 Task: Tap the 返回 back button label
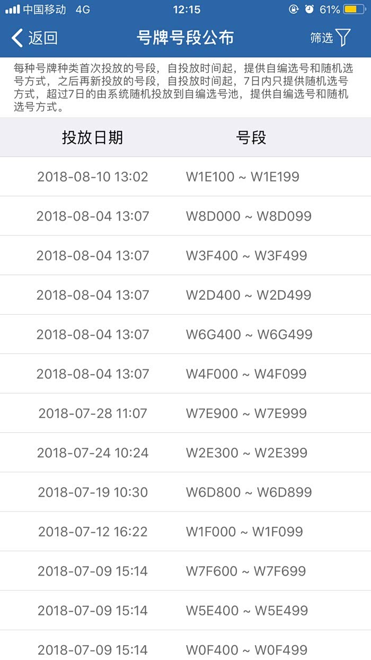[43, 38]
